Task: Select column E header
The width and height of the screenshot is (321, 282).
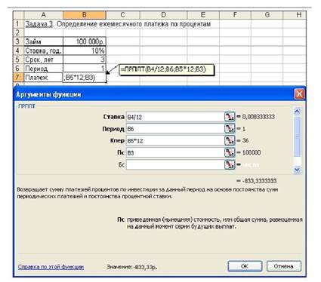Action: pyautogui.click(x=203, y=15)
